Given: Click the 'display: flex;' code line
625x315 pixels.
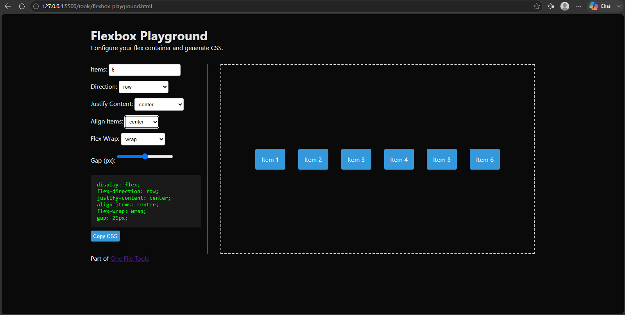Looking at the screenshot, I should [x=118, y=185].
